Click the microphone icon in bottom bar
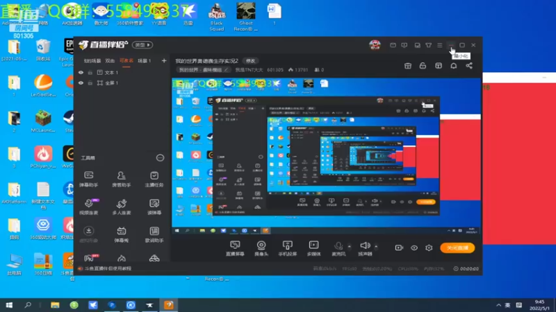This screenshot has width=556, height=312. pos(338,245)
